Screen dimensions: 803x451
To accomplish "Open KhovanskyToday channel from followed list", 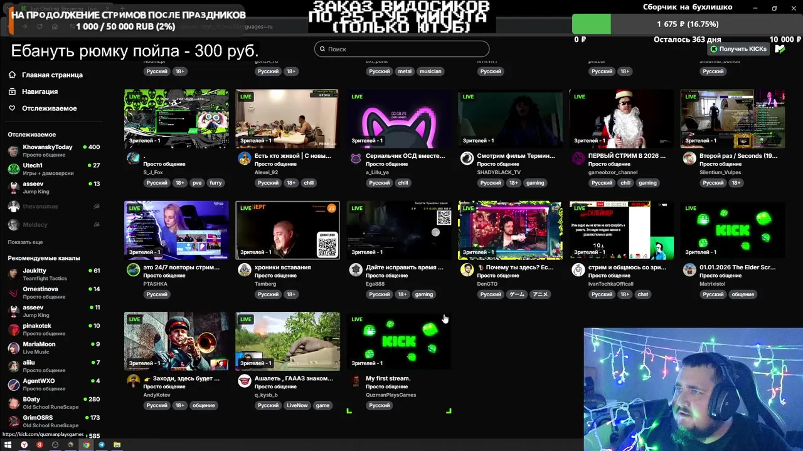I will [54, 150].
